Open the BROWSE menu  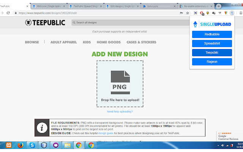[x=32, y=42]
